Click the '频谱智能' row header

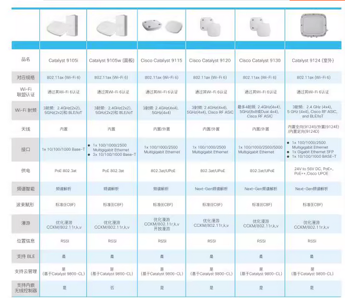point(26,189)
